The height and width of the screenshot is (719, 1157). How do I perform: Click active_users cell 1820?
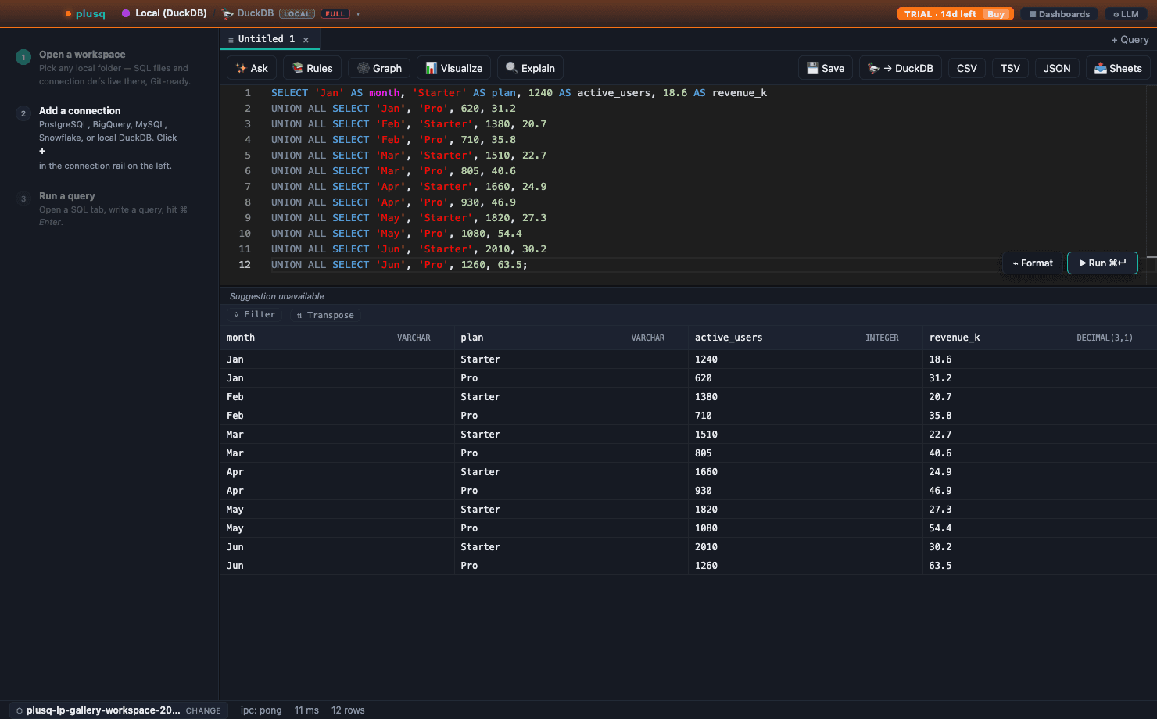click(805, 510)
